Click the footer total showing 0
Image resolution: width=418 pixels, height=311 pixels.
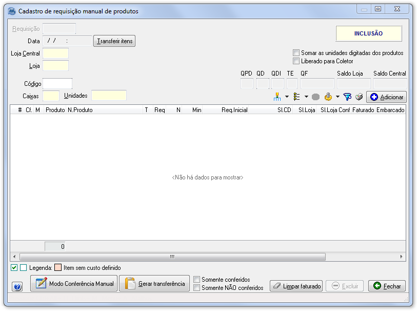tap(55, 246)
